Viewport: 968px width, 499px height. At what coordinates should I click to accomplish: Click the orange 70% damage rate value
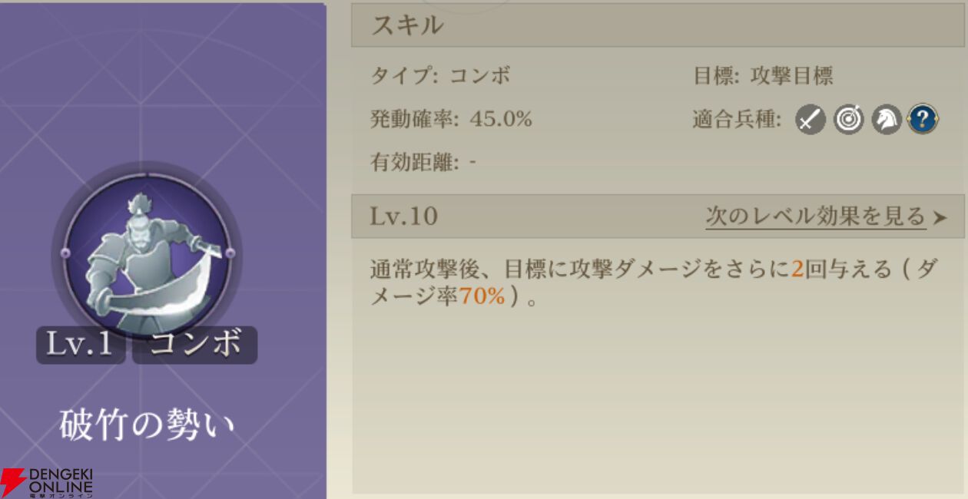click(482, 296)
